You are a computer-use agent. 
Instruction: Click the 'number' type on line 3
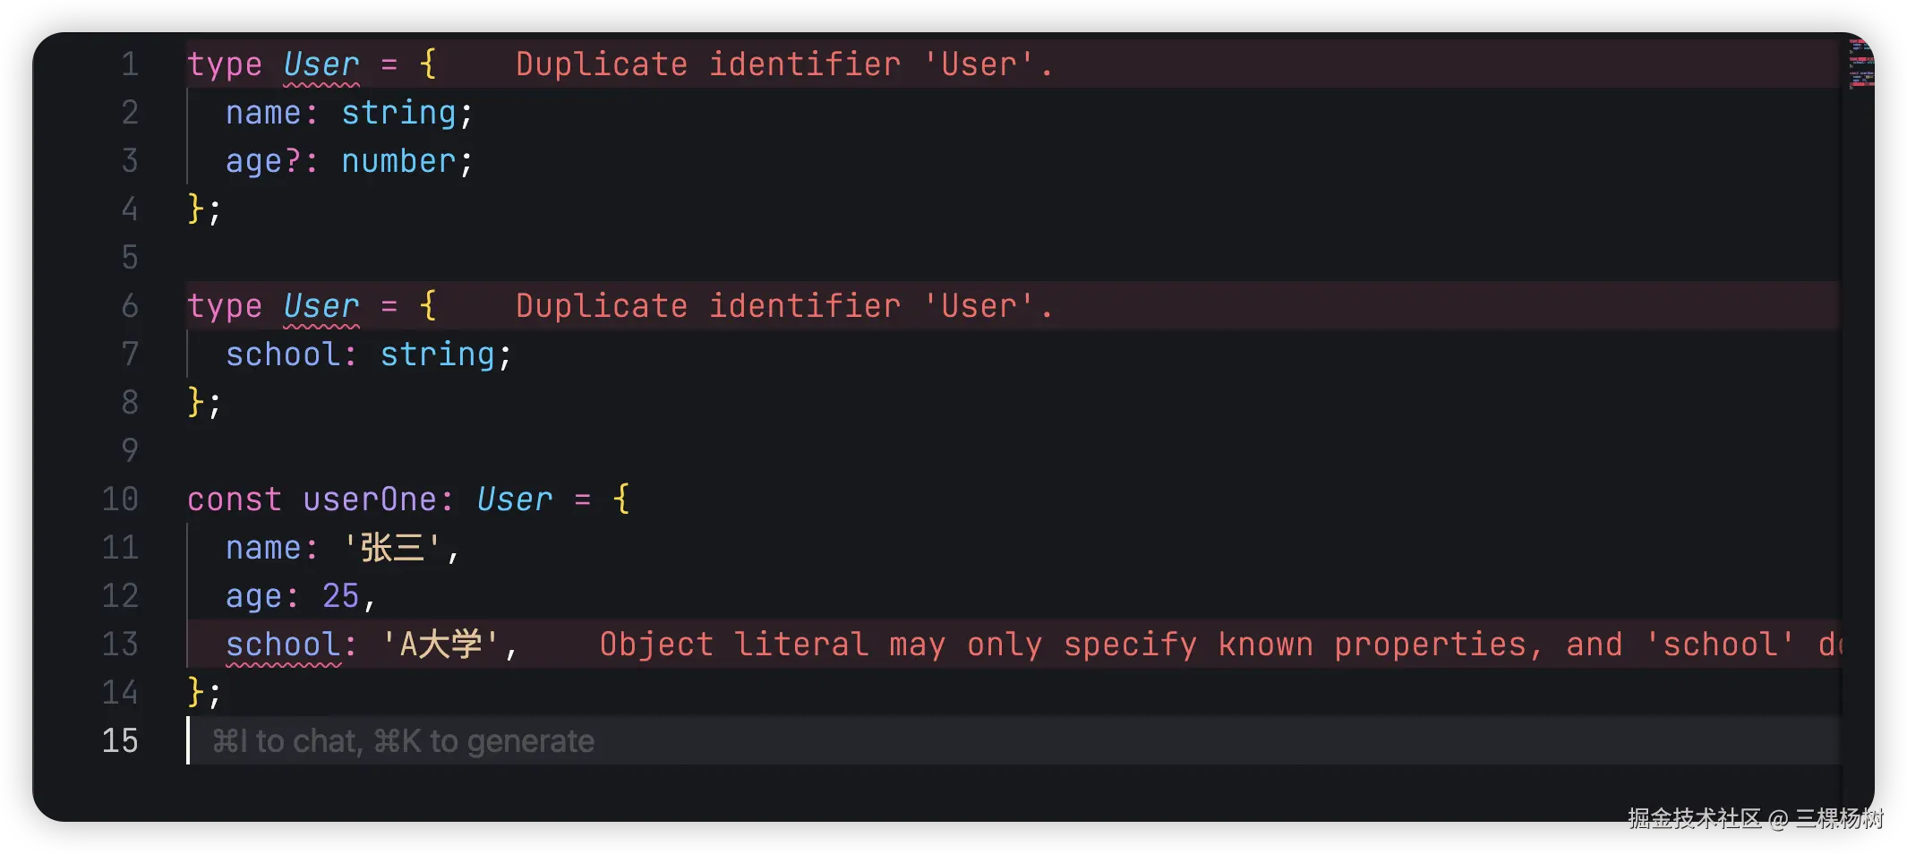click(398, 161)
